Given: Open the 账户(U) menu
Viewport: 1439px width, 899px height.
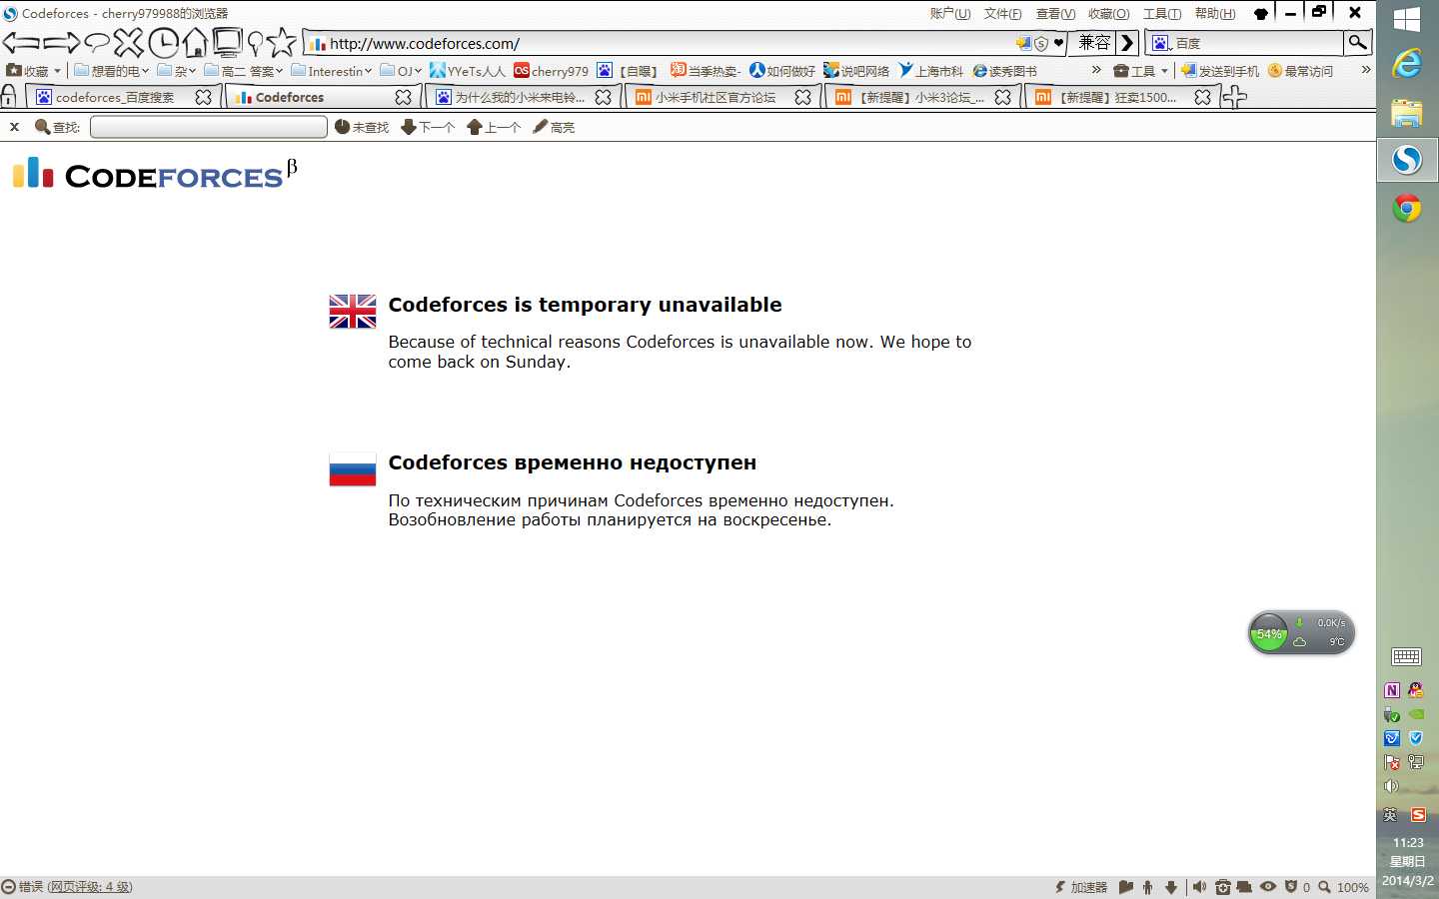Looking at the screenshot, I should pyautogui.click(x=949, y=14).
